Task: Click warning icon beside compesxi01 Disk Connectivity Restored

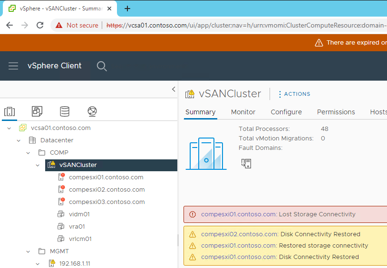Action: tap(193, 257)
